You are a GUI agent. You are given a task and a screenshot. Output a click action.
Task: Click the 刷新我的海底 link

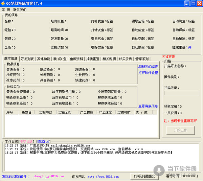(x=148, y=67)
